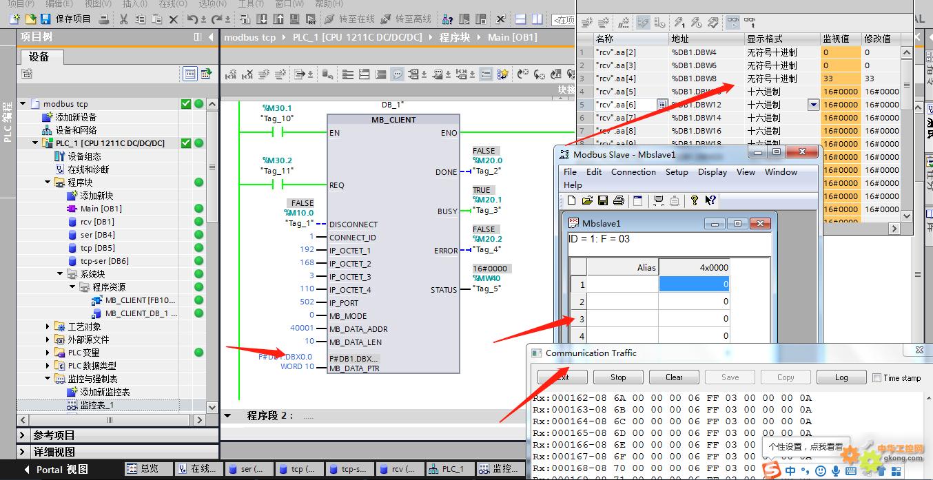The image size is (933, 480).
Task: Click the microphone icon in IME bar
Action: (836, 471)
